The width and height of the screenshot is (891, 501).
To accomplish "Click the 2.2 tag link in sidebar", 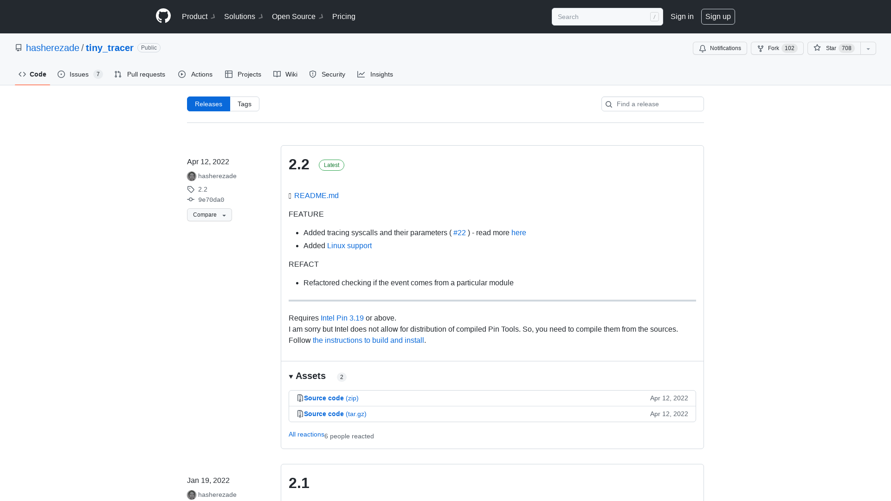I will tap(203, 189).
